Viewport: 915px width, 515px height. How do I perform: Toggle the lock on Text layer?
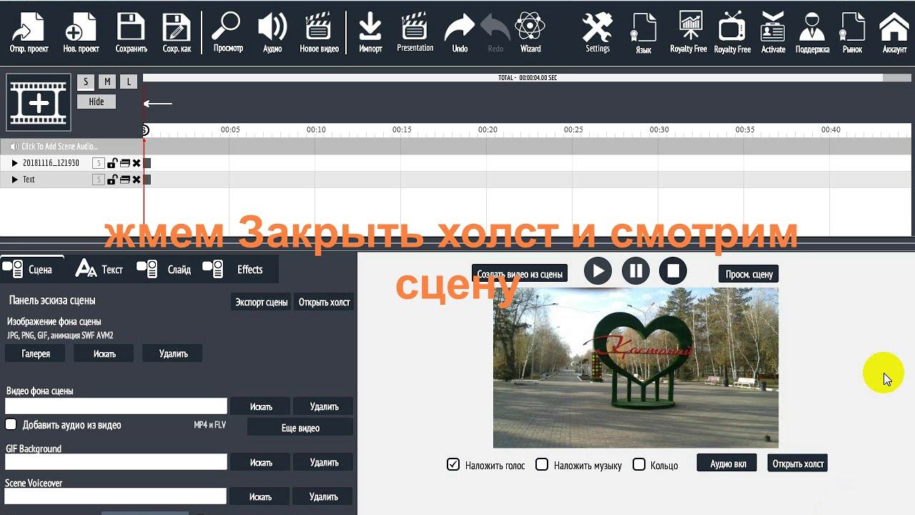112,180
